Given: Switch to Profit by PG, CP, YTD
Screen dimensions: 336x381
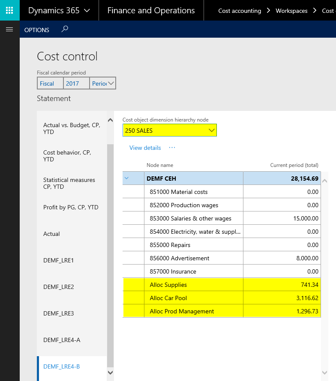Looking at the screenshot, I should 71,207.
